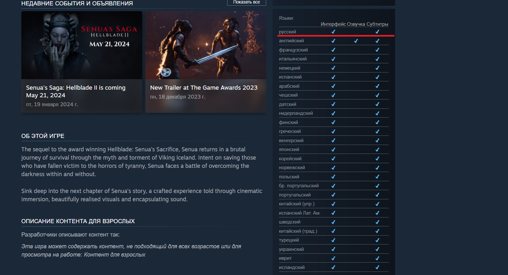Screen dimensions: 508x275
Task: Click the 'НЕДАВНИЕ СОБЫТИЯ И ОБЪЯВЛЕНИЯ' heading
Action: (77, 3)
